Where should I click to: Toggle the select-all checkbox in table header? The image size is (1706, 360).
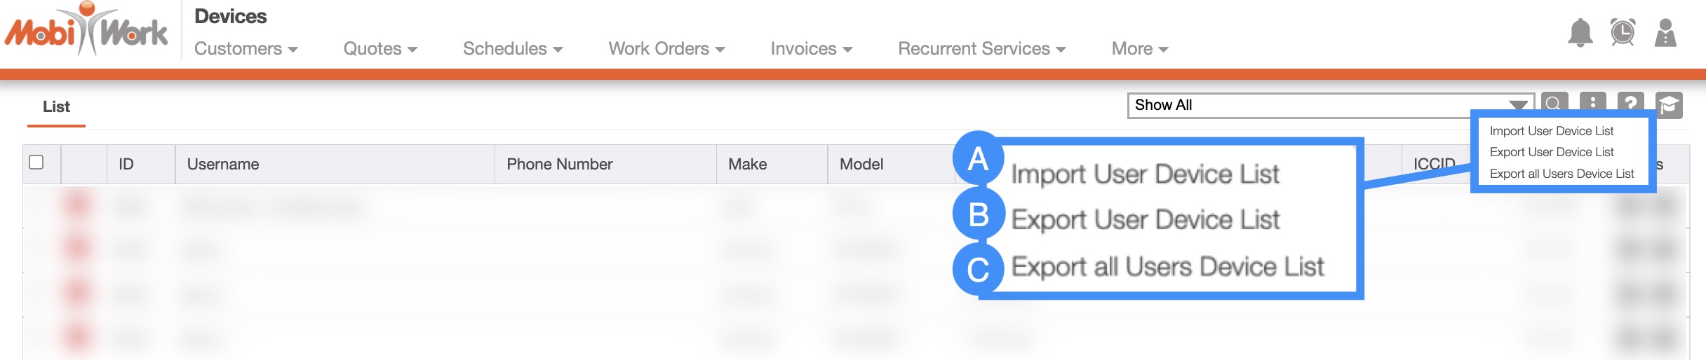[36, 162]
